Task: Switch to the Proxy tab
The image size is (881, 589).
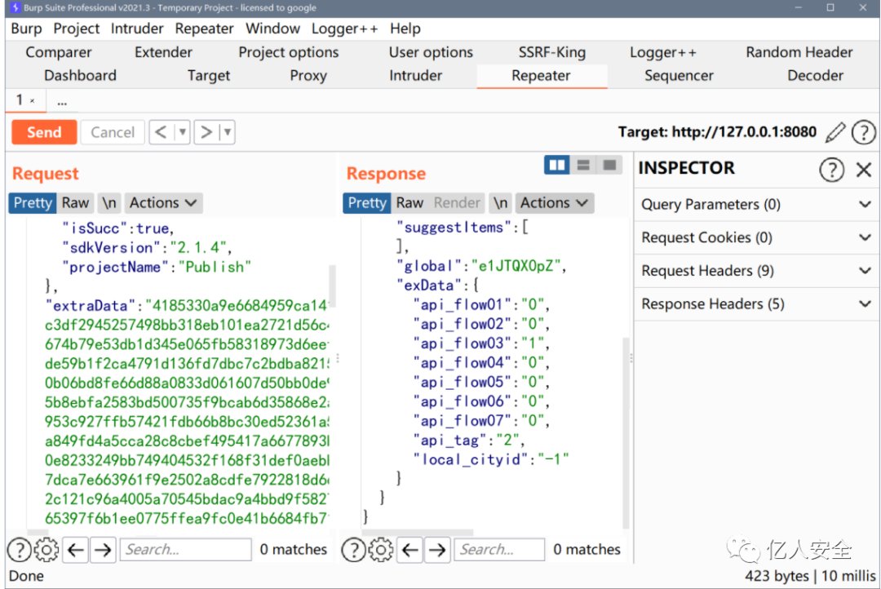Action: tap(308, 76)
